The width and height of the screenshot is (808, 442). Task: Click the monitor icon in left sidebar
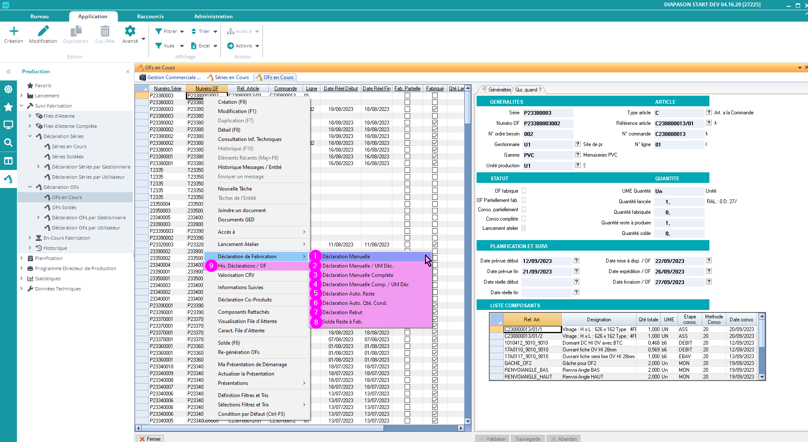(8, 125)
